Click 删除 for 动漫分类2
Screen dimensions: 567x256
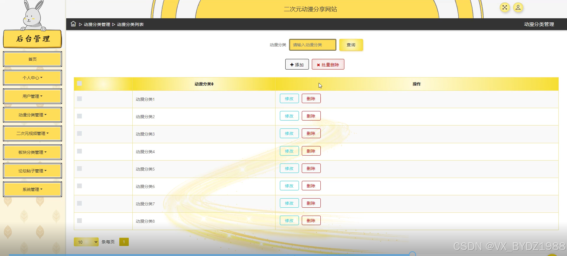[311, 116]
